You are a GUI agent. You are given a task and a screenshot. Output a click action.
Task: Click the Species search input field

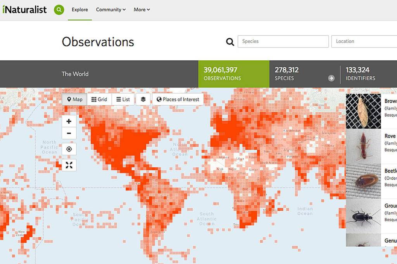283,41
